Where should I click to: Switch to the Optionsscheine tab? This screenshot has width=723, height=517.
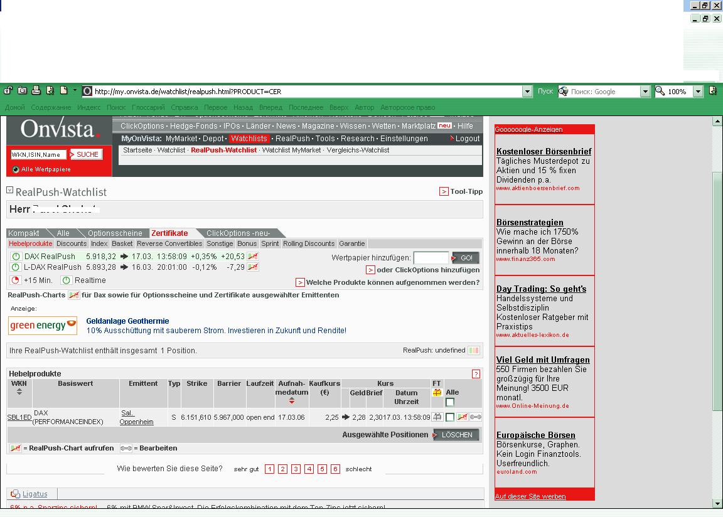point(114,233)
